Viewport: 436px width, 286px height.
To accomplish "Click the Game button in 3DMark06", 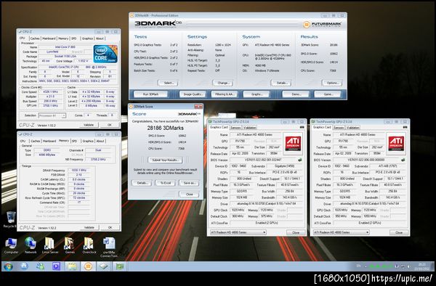I will (328, 94).
